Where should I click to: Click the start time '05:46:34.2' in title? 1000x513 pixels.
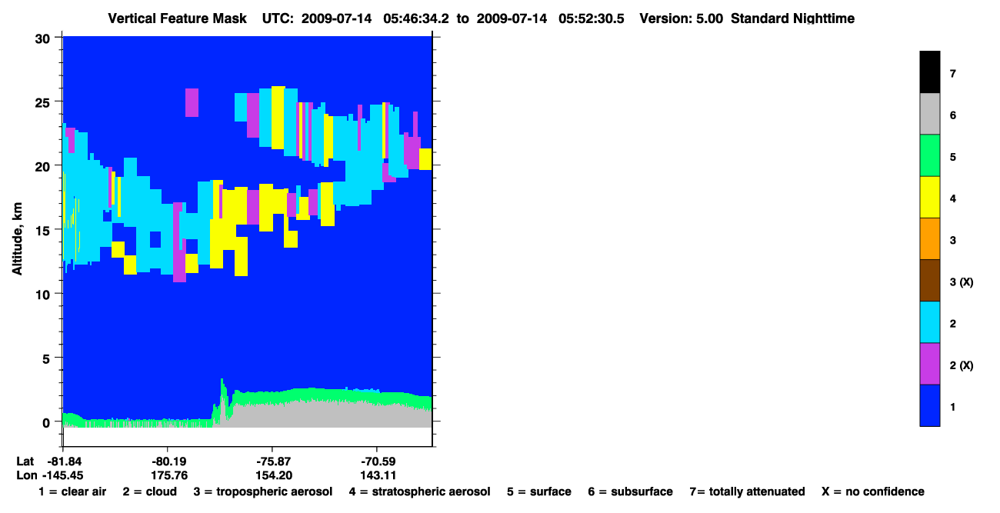point(416,18)
